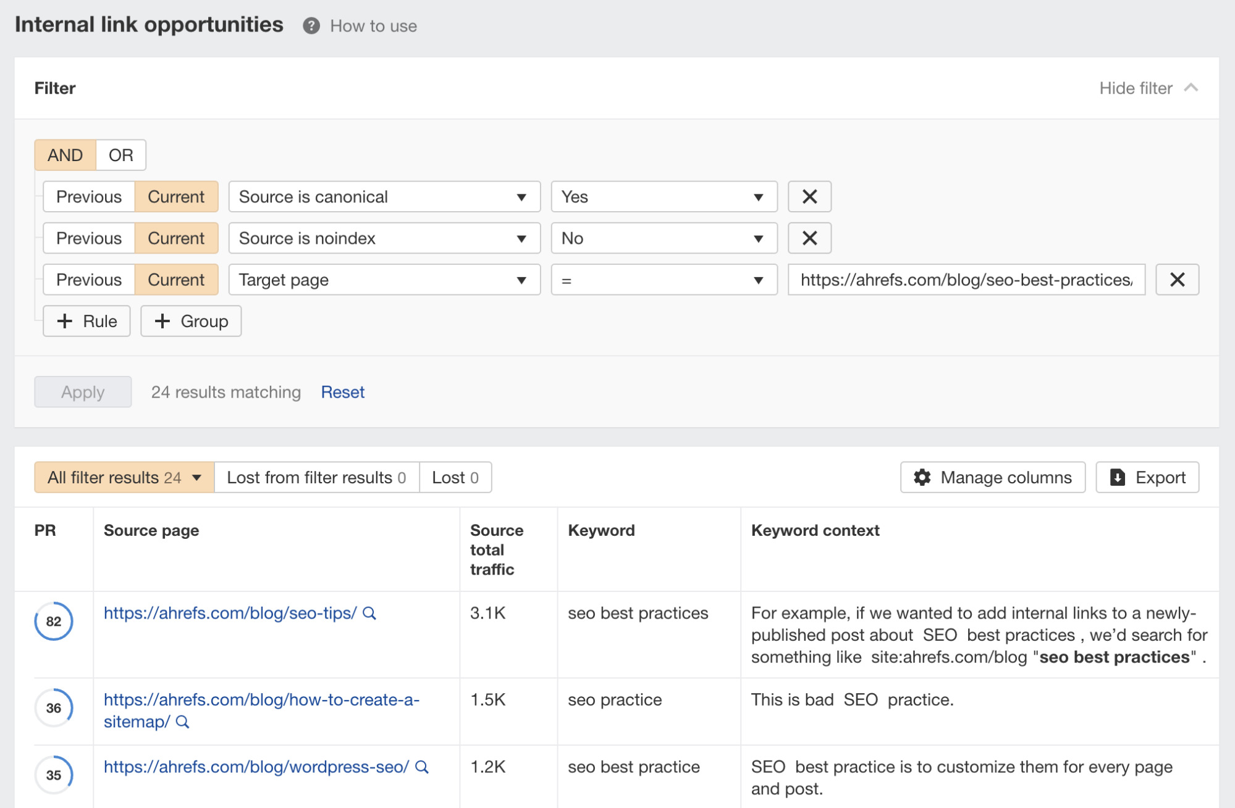
Task: Click the target page URL input field
Action: [966, 280]
